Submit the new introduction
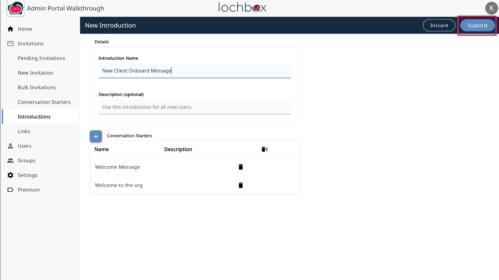 [477, 25]
